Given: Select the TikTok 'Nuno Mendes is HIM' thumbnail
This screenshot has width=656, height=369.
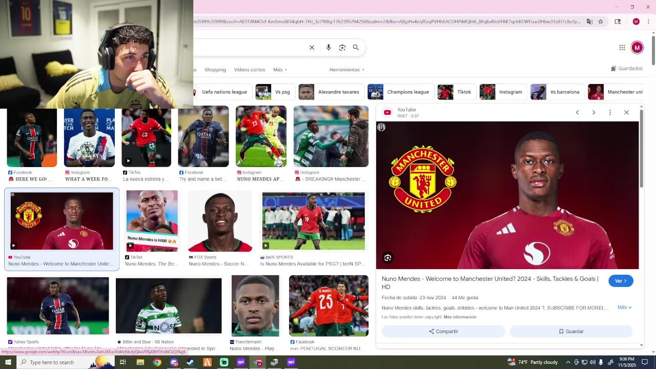Looking at the screenshot, I should (152, 221).
